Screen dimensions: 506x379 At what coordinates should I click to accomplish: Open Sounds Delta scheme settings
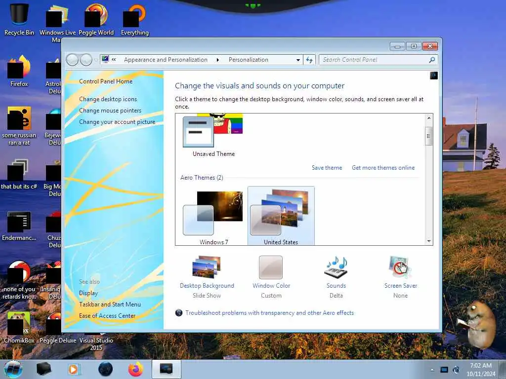coord(336,277)
